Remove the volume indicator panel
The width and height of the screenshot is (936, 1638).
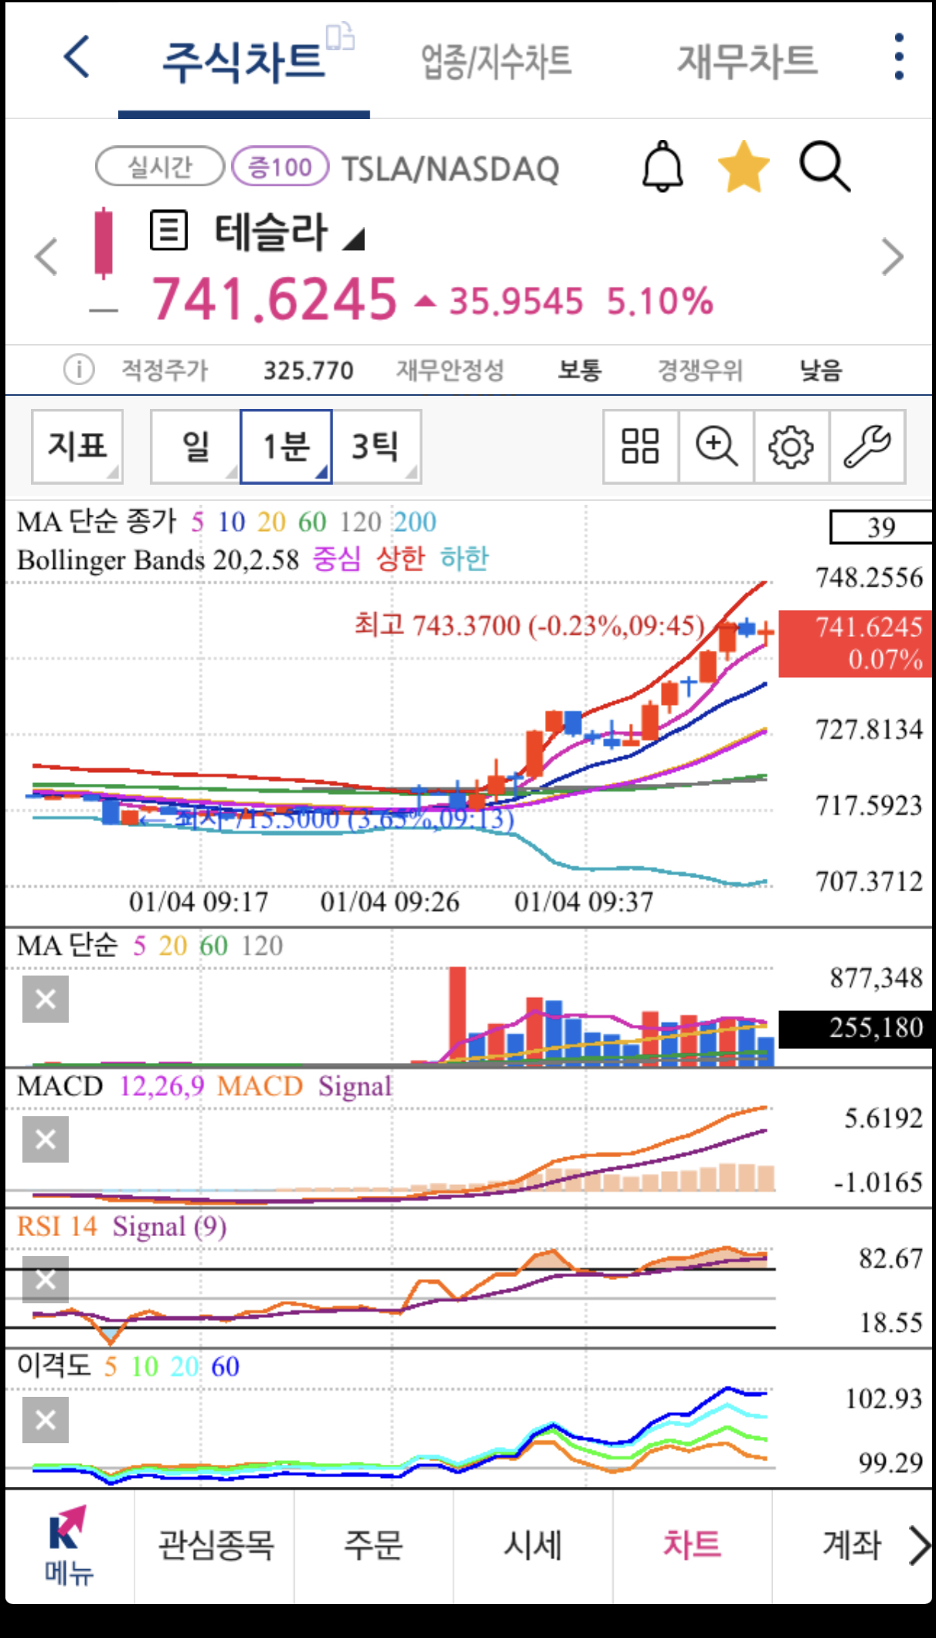point(46,999)
